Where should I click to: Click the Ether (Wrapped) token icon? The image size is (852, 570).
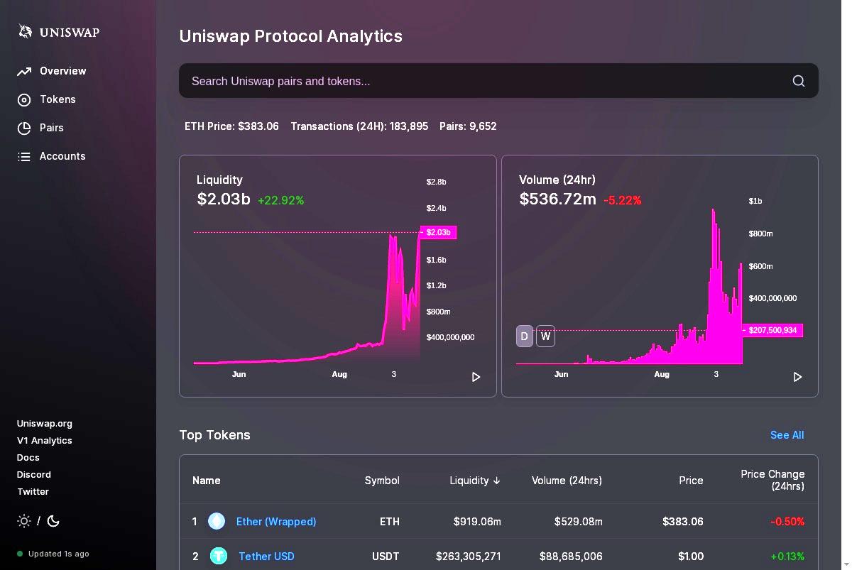(x=217, y=522)
